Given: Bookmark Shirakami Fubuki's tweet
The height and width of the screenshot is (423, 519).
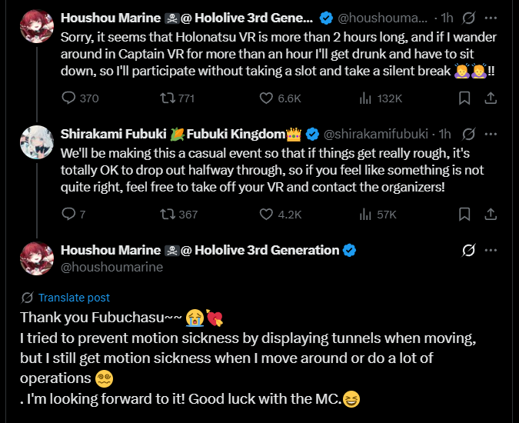Looking at the screenshot, I should (x=464, y=215).
